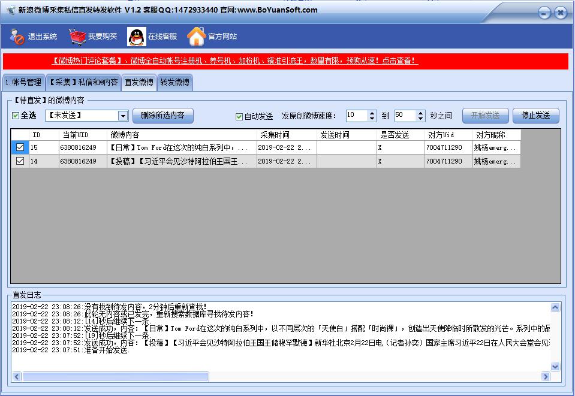The width and height of the screenshot is (575, 396).
Task: Click the 当前UID cell in row 14
Action: click(83, 161)
